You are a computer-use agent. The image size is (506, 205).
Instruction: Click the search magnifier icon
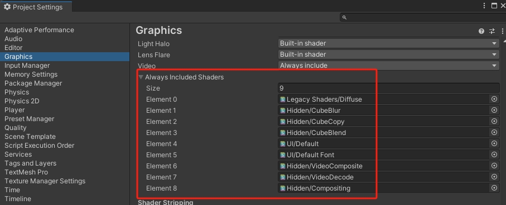(344, 17)
